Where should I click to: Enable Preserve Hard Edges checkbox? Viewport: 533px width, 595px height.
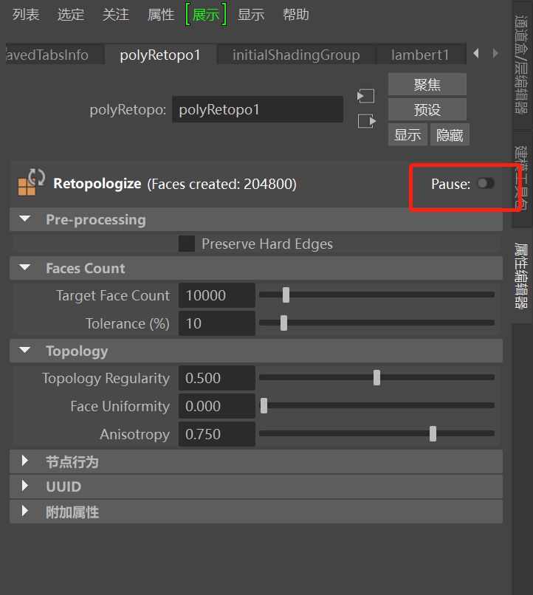point(187,244)
